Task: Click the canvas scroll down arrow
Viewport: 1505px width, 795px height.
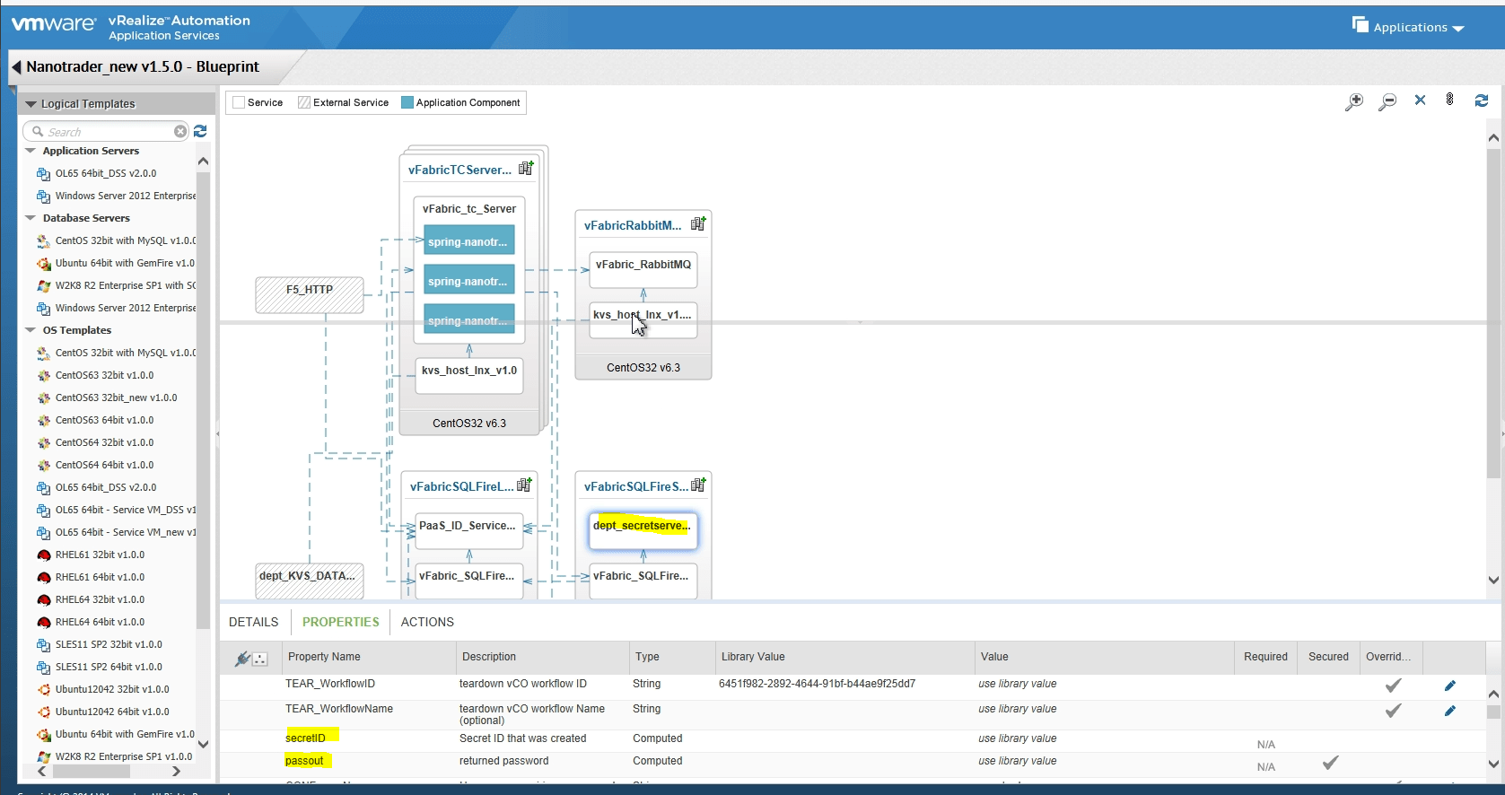Action: tap(1493, 580)
